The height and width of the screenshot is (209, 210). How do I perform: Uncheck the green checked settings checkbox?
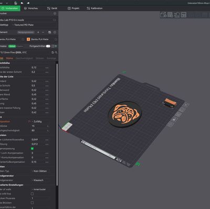(x=32, y=149)
